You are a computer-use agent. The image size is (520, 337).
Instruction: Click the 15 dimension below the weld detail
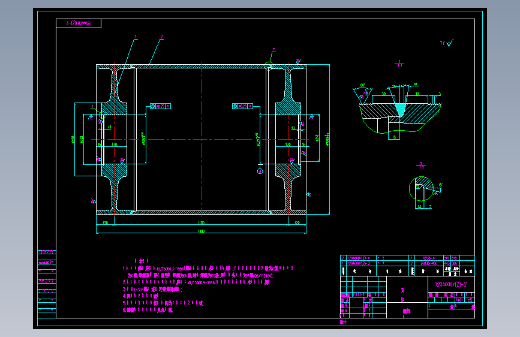click(x=394, y=137)
